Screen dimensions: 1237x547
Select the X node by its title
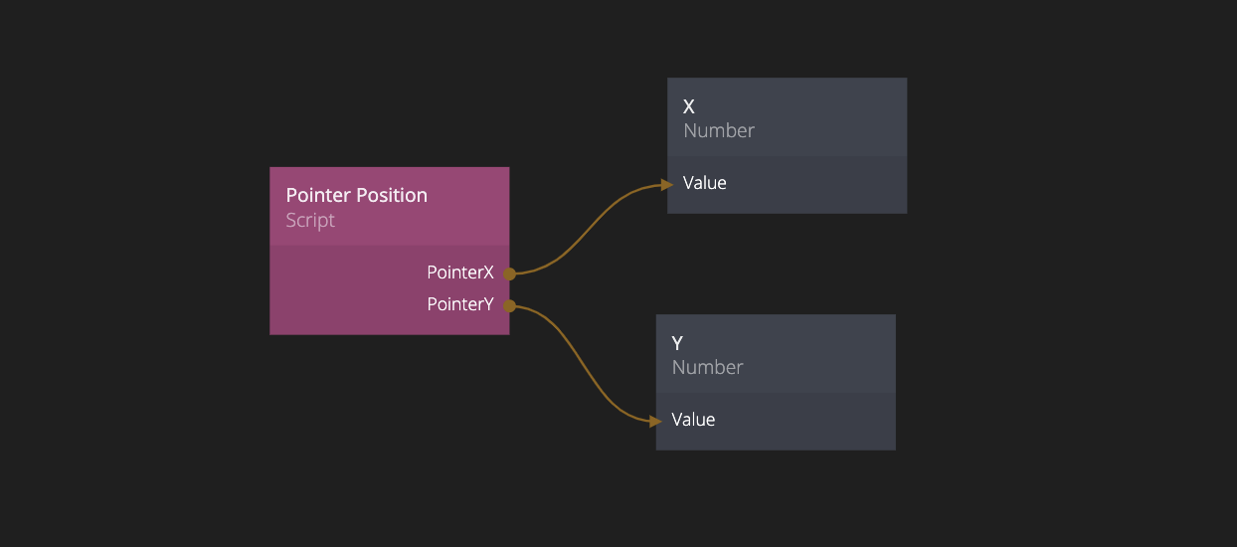689,106
